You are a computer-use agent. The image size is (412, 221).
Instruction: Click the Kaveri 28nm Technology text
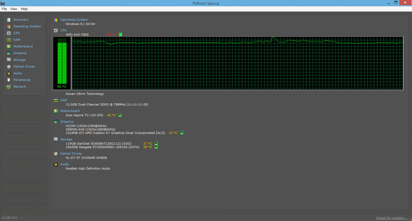pos(85,94)
